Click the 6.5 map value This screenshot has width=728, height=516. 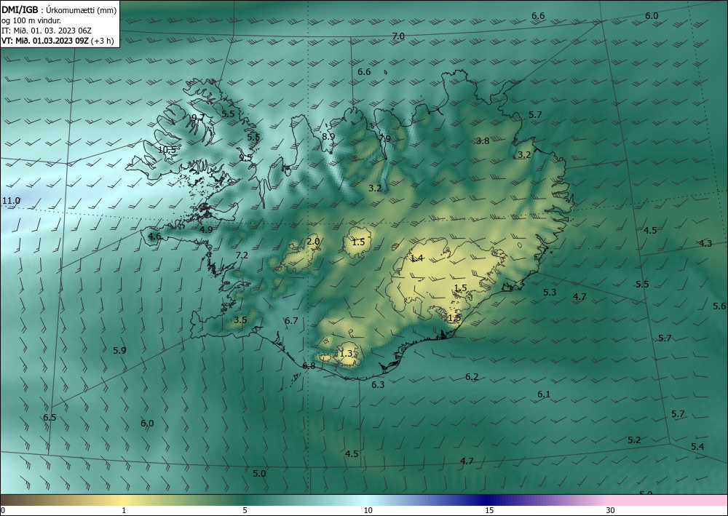(50, 418)
